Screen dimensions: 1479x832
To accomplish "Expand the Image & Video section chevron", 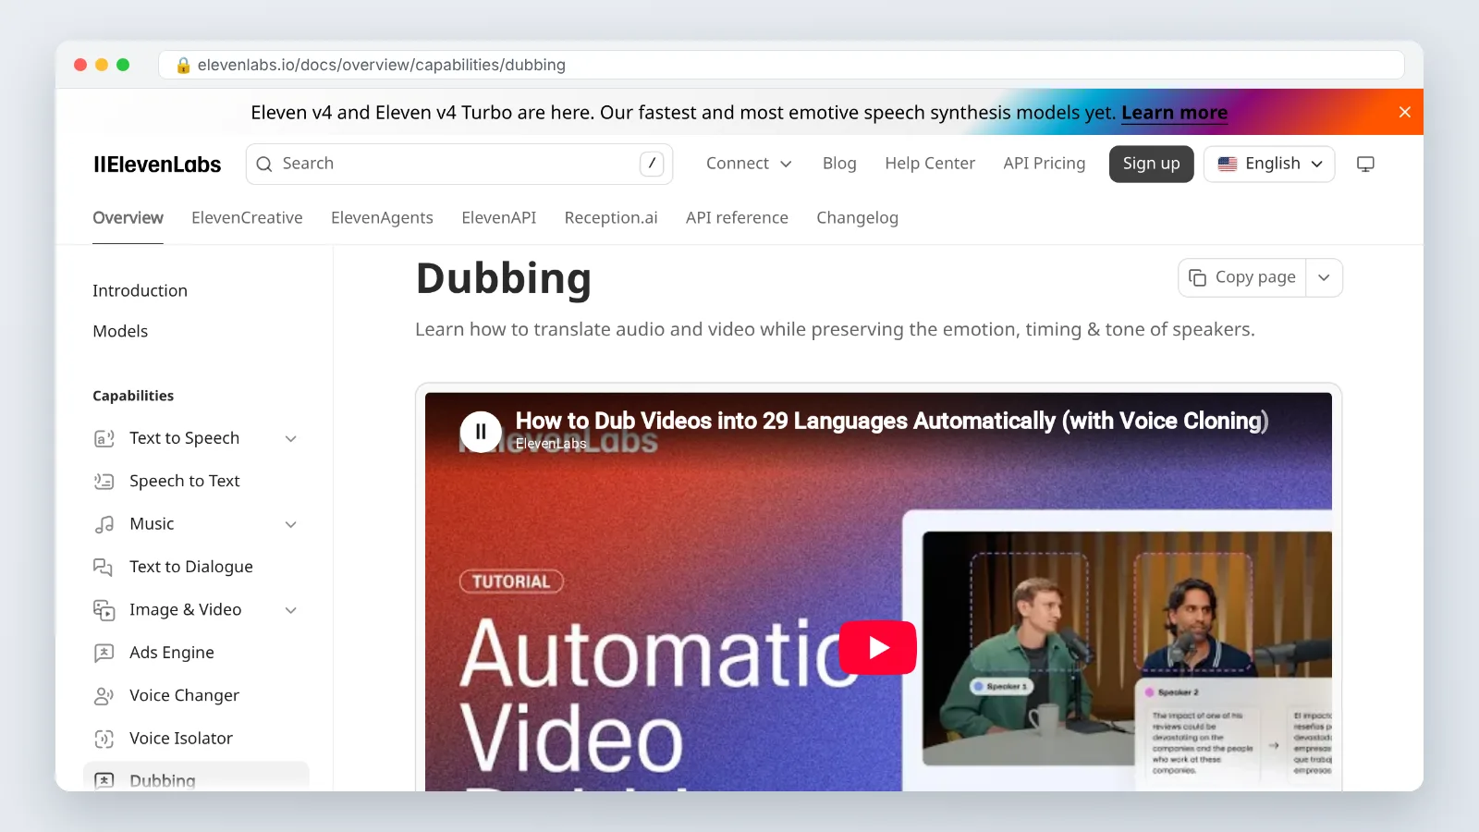I will click(291, 610).
